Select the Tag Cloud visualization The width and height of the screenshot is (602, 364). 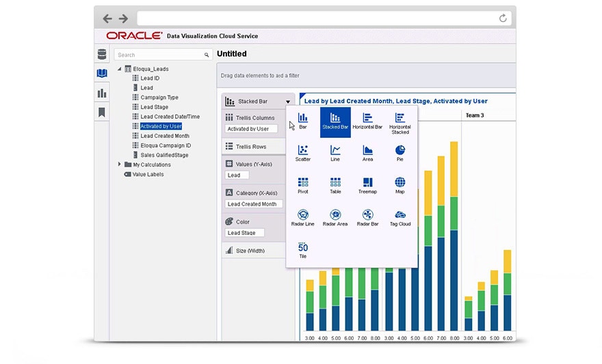click(x=400, y=218)
